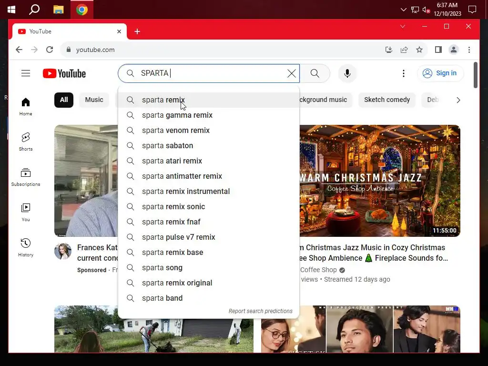Select the Music filter chip
This screenshot has height=366, width=488.
[x=94, y=100]
